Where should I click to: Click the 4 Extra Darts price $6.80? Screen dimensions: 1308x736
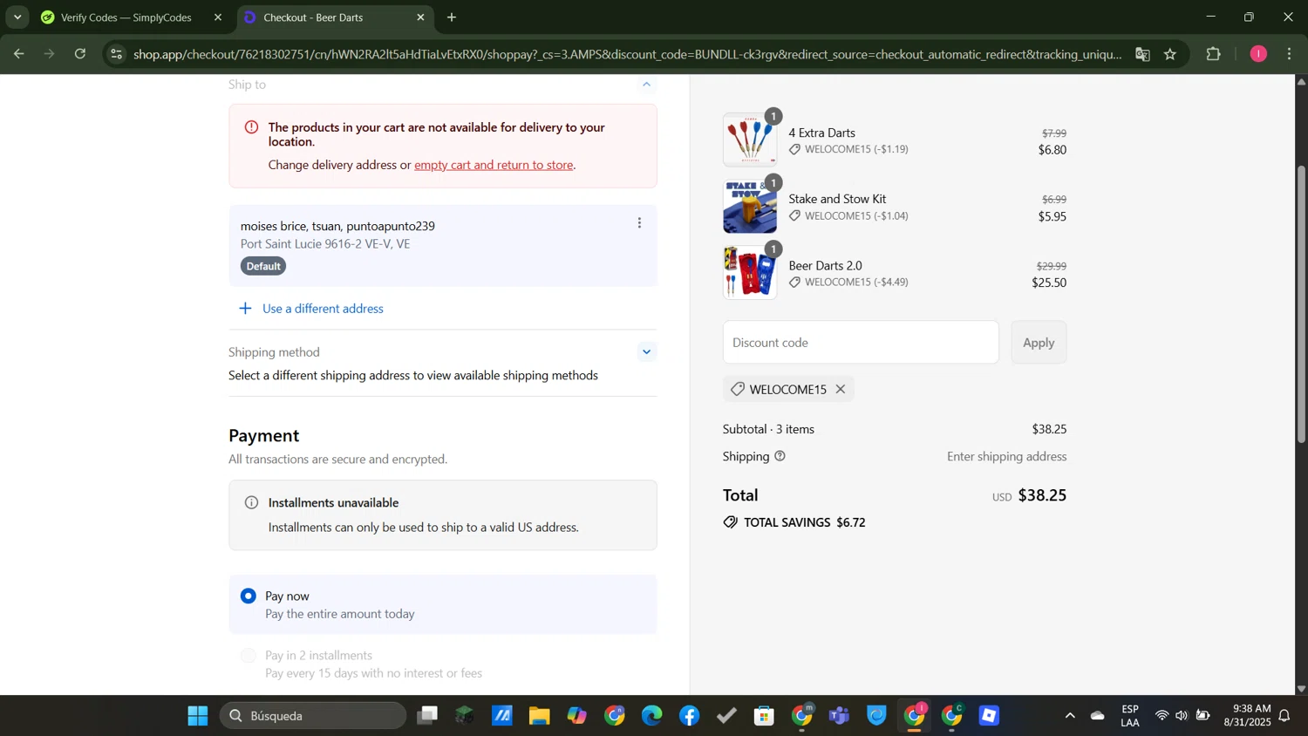pos(1053,150)
